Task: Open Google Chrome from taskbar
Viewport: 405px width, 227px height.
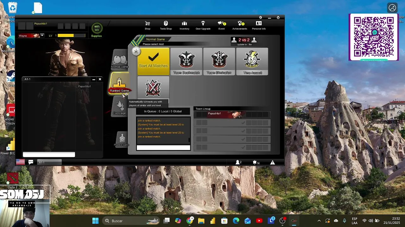Action: (190, 221)
